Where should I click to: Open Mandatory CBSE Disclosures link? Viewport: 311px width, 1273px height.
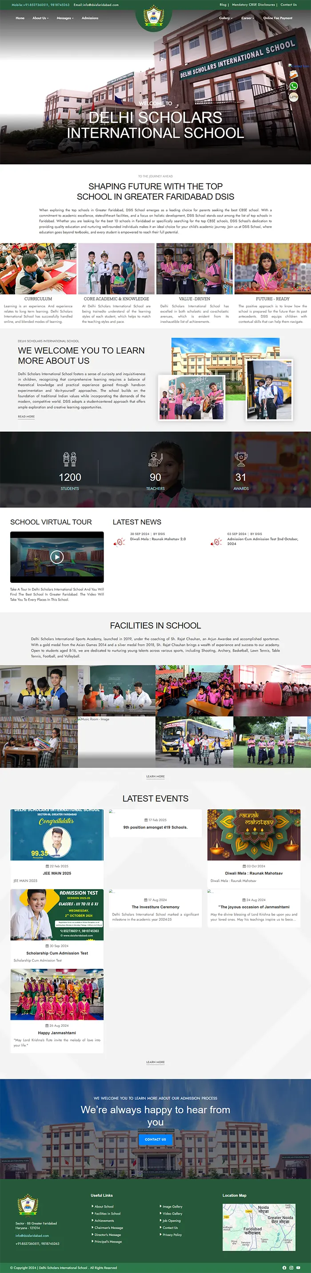[x=253, y=4]
